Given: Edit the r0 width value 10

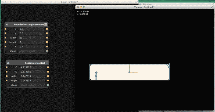Looking at the screenshot, I should coord(31,38).
